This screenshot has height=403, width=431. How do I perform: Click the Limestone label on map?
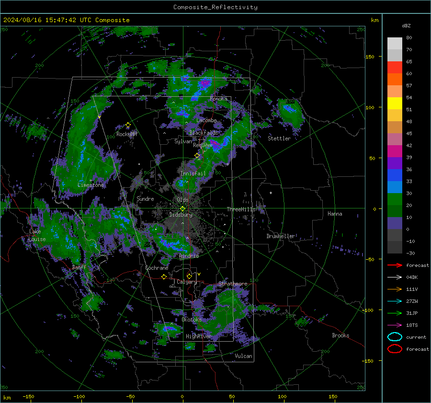(91, 185)
